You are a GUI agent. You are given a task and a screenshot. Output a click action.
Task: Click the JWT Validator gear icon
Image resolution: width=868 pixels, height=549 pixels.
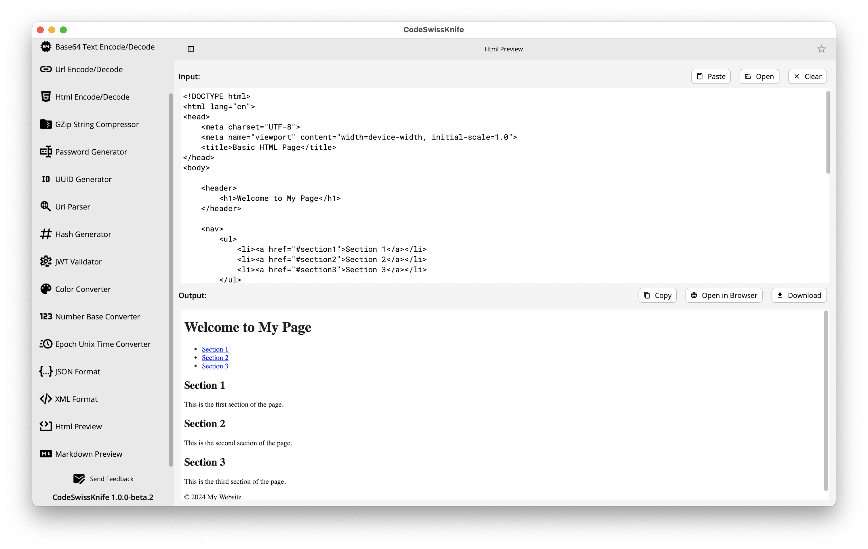46,261
